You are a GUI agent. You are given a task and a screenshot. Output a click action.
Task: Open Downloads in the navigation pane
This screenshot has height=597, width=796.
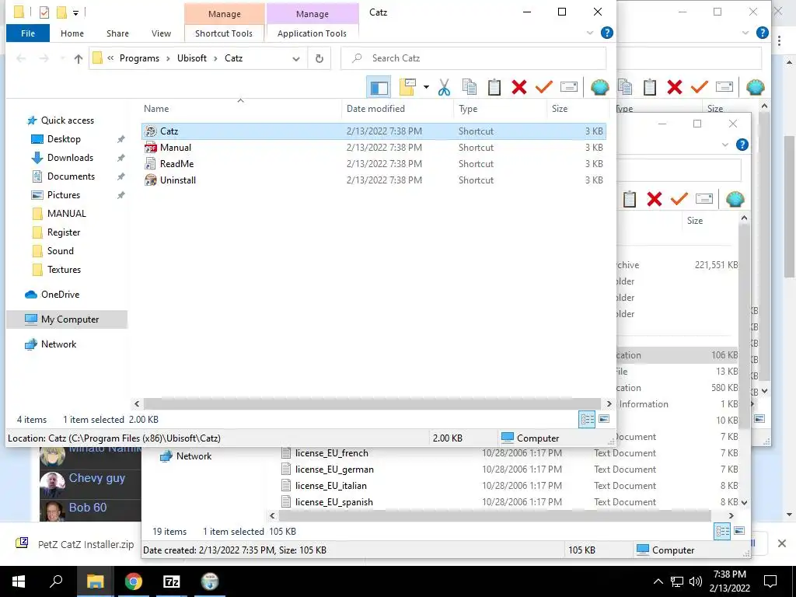[70, 158]
